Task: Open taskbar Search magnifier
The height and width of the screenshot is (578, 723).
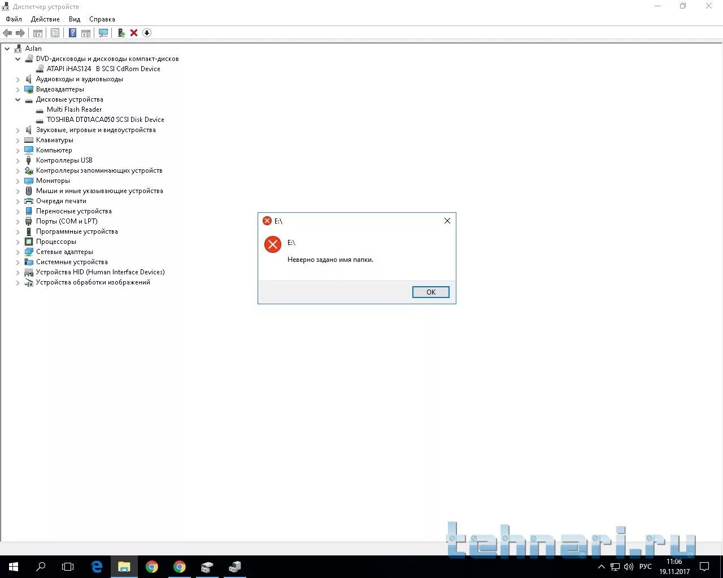Action: (x=41, y=567)
